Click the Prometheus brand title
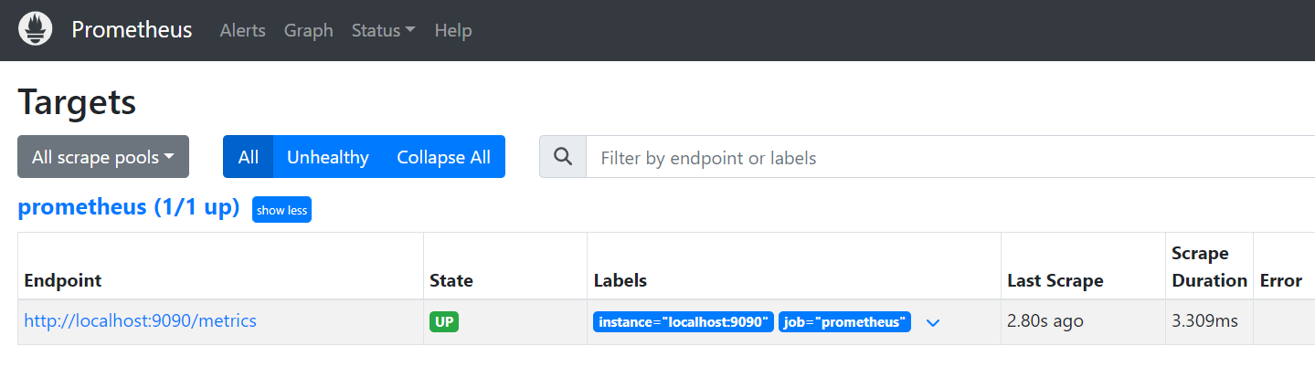This screenshot has height=377, width=1315. point(132,30)
